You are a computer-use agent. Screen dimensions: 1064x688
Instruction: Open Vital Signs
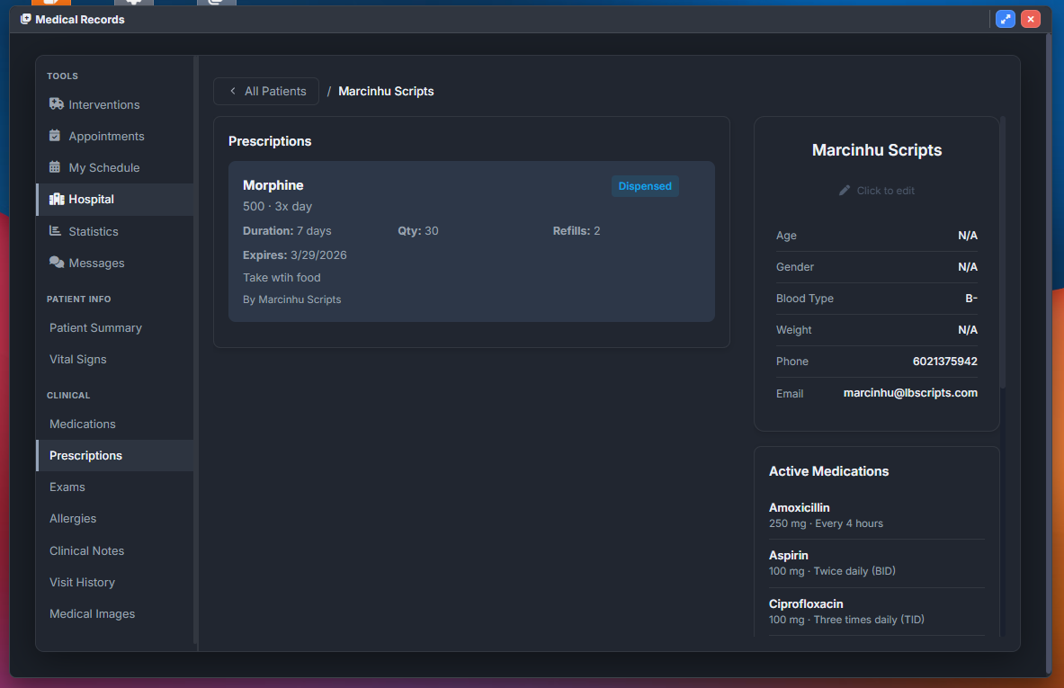115,359
